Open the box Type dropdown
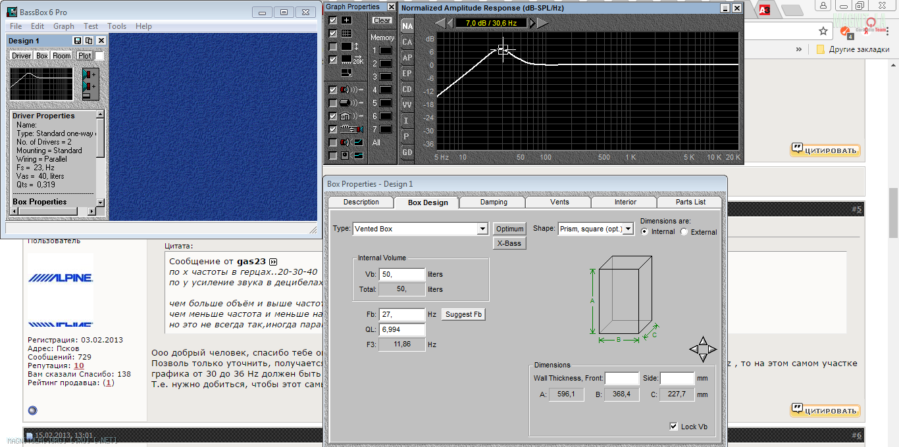 coord(482,229)
